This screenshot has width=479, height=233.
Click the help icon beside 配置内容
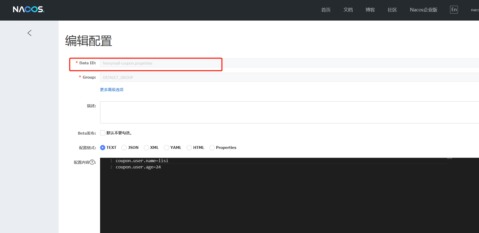point(92,162)
